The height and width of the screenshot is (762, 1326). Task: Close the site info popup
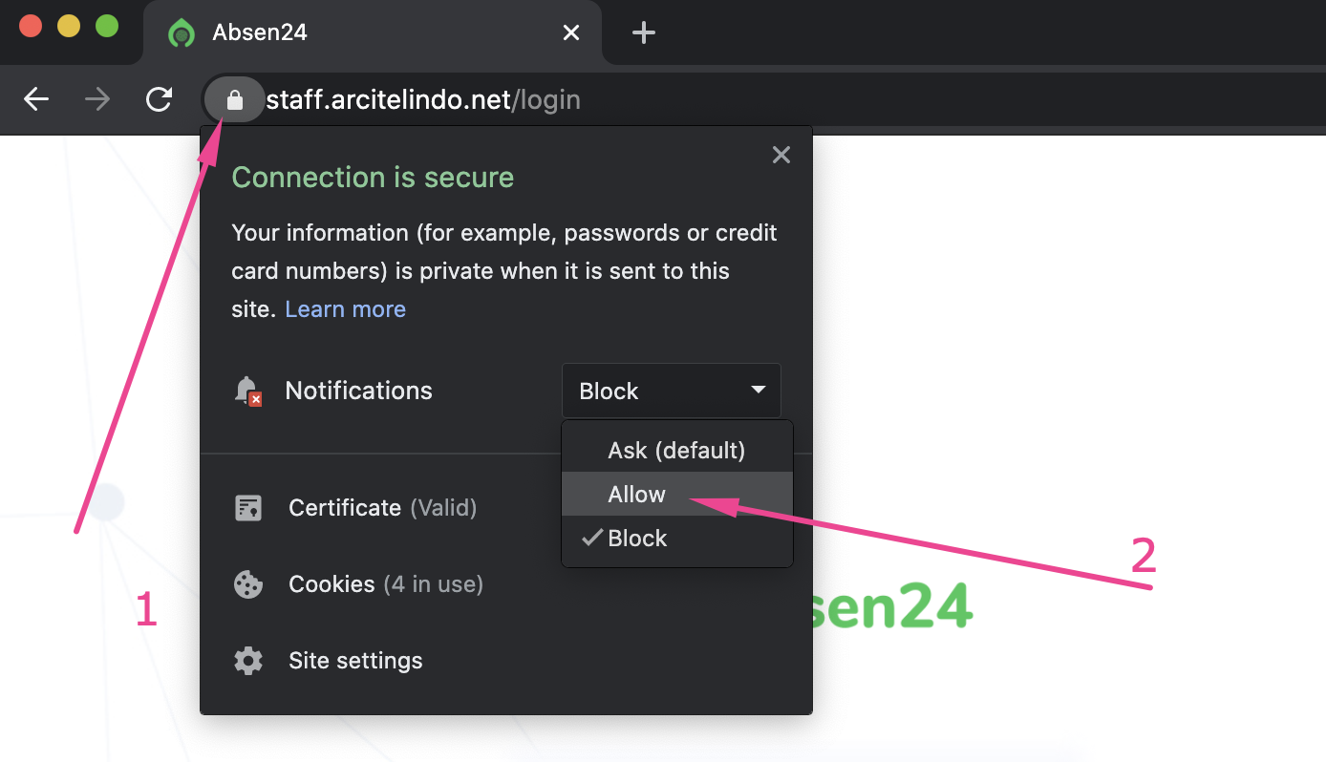coord(781,155)
